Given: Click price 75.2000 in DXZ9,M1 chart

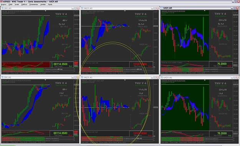Looking at the screenshot, I should point(222,133).
